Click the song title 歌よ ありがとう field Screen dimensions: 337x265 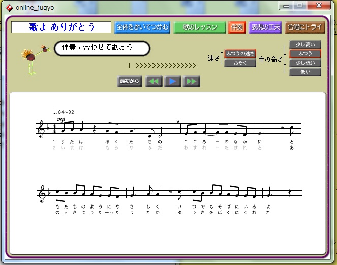[x=61, y=27]
